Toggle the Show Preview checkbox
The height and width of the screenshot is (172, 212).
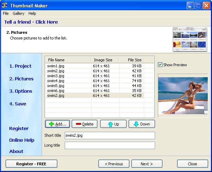pyautogui.click(x=160, y=65)
